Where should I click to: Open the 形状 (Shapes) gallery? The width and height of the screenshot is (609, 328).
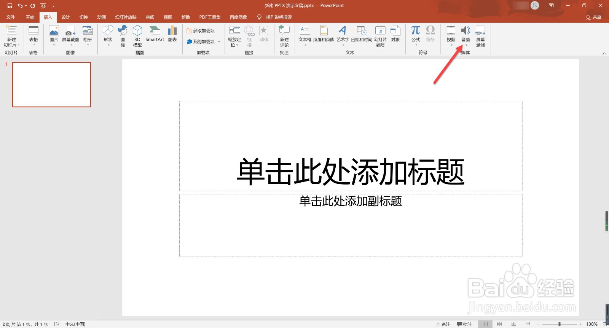[x=108, y=36]
